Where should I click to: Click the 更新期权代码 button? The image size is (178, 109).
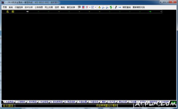pyautogui.click(x=139, y=7)
